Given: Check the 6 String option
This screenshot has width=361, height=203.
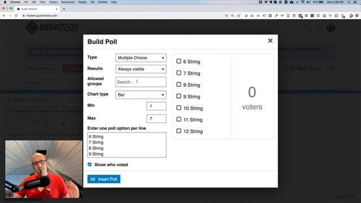Looking at the screenshot, I should [179, 61].
